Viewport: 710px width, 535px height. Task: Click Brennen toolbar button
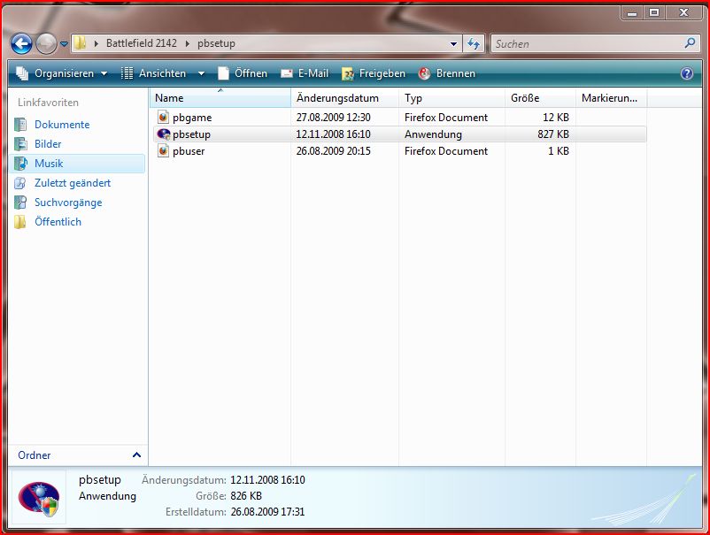coord(447,73)
